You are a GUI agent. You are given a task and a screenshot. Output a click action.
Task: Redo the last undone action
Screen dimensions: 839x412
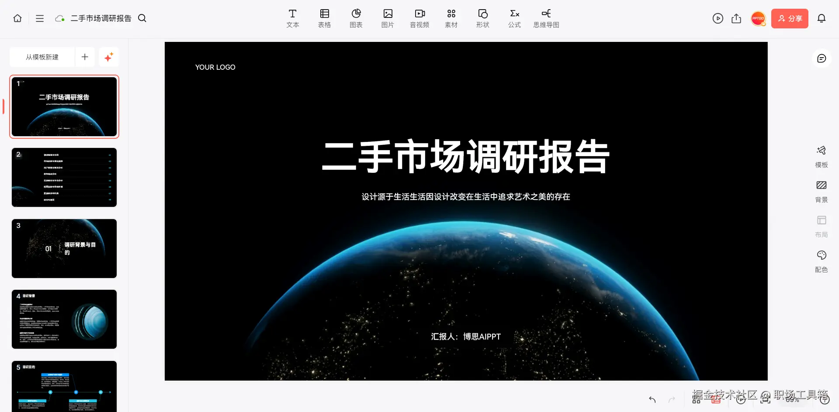(x=672, y=399)
